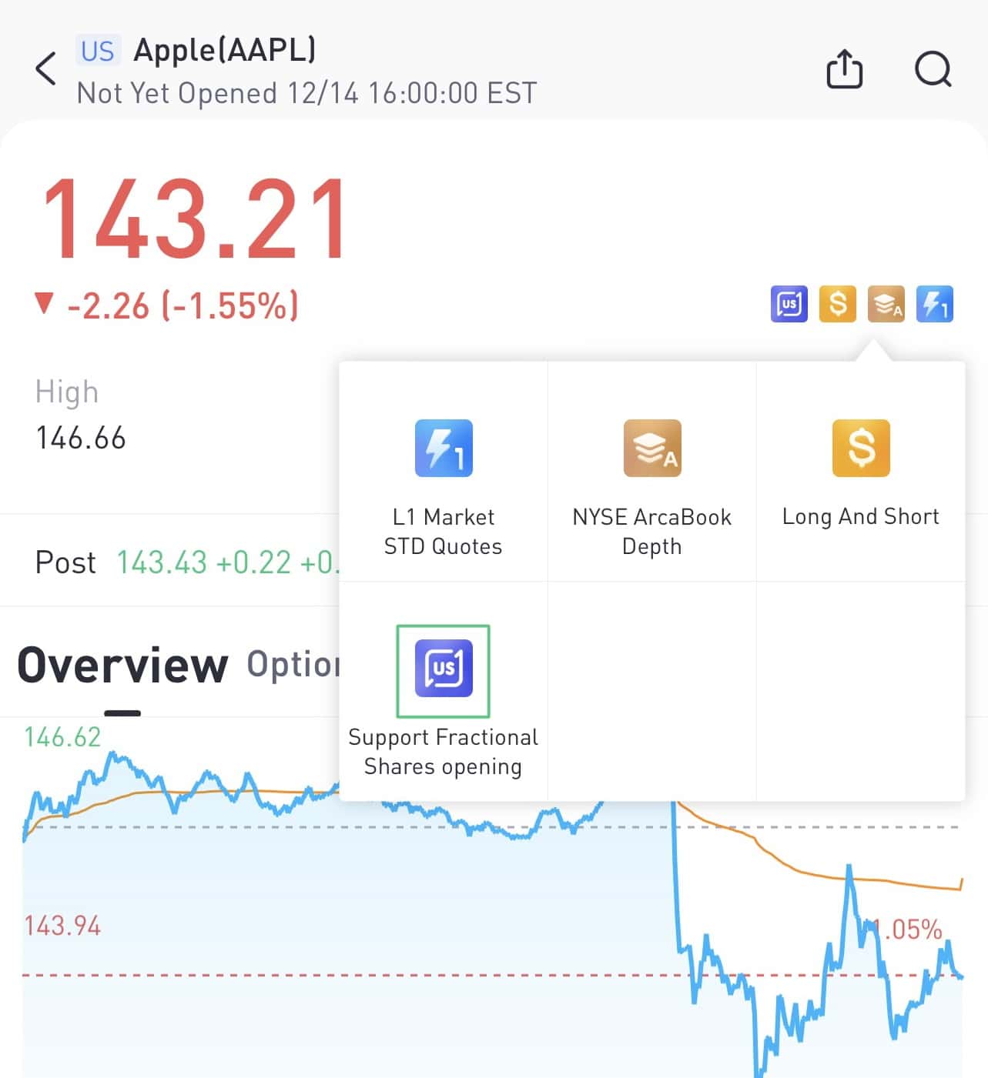
Task: Select the NYSE ArcaBook Depth icon
Action: point(652,448)
